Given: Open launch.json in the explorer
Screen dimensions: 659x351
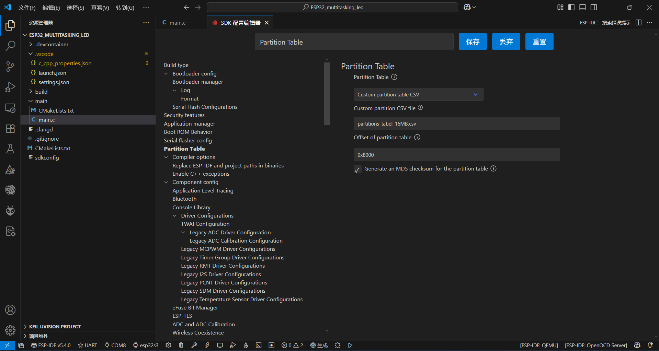Looking at the screenshot, I should click(x=52, y=73).
